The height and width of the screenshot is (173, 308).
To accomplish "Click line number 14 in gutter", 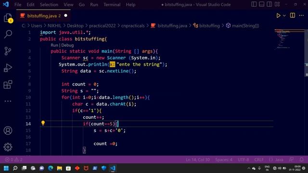I will 28,124.
